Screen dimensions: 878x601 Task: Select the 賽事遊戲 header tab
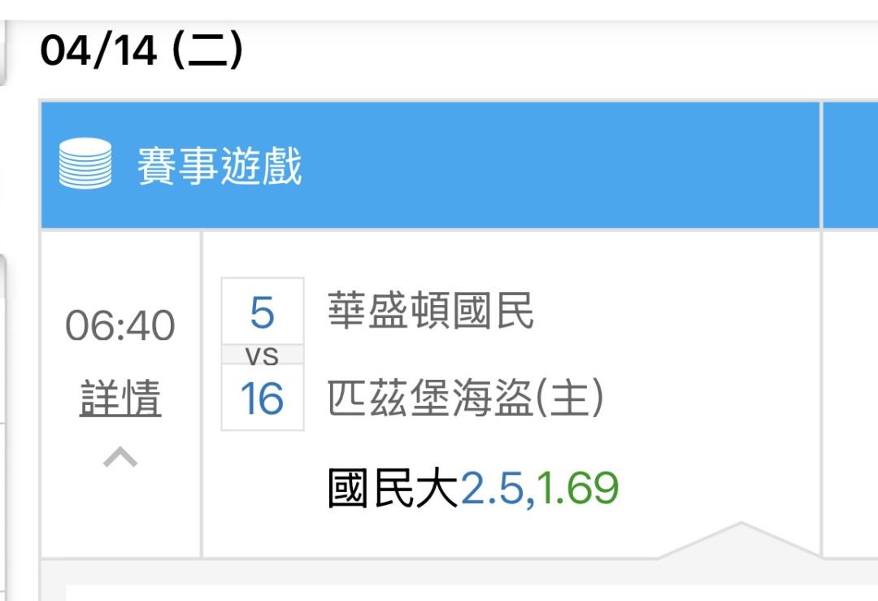[219, 165]
